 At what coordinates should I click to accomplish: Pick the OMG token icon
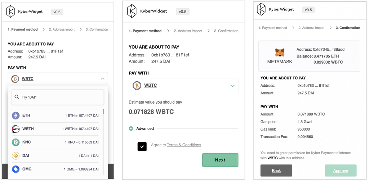[x=15, y=169]
